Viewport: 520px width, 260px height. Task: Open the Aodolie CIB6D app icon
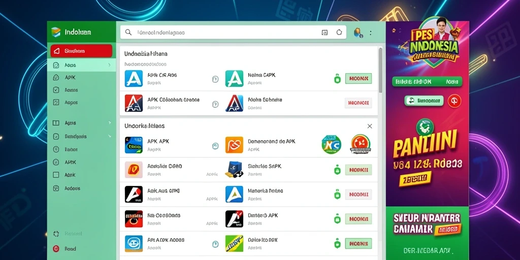click(134, 170)
